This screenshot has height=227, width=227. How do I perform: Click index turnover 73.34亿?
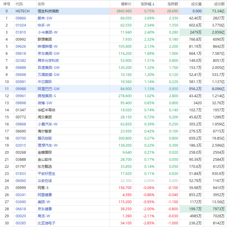pos(218,11)
